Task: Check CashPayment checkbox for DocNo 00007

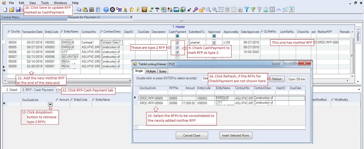Action: click(x=177, y=57)
